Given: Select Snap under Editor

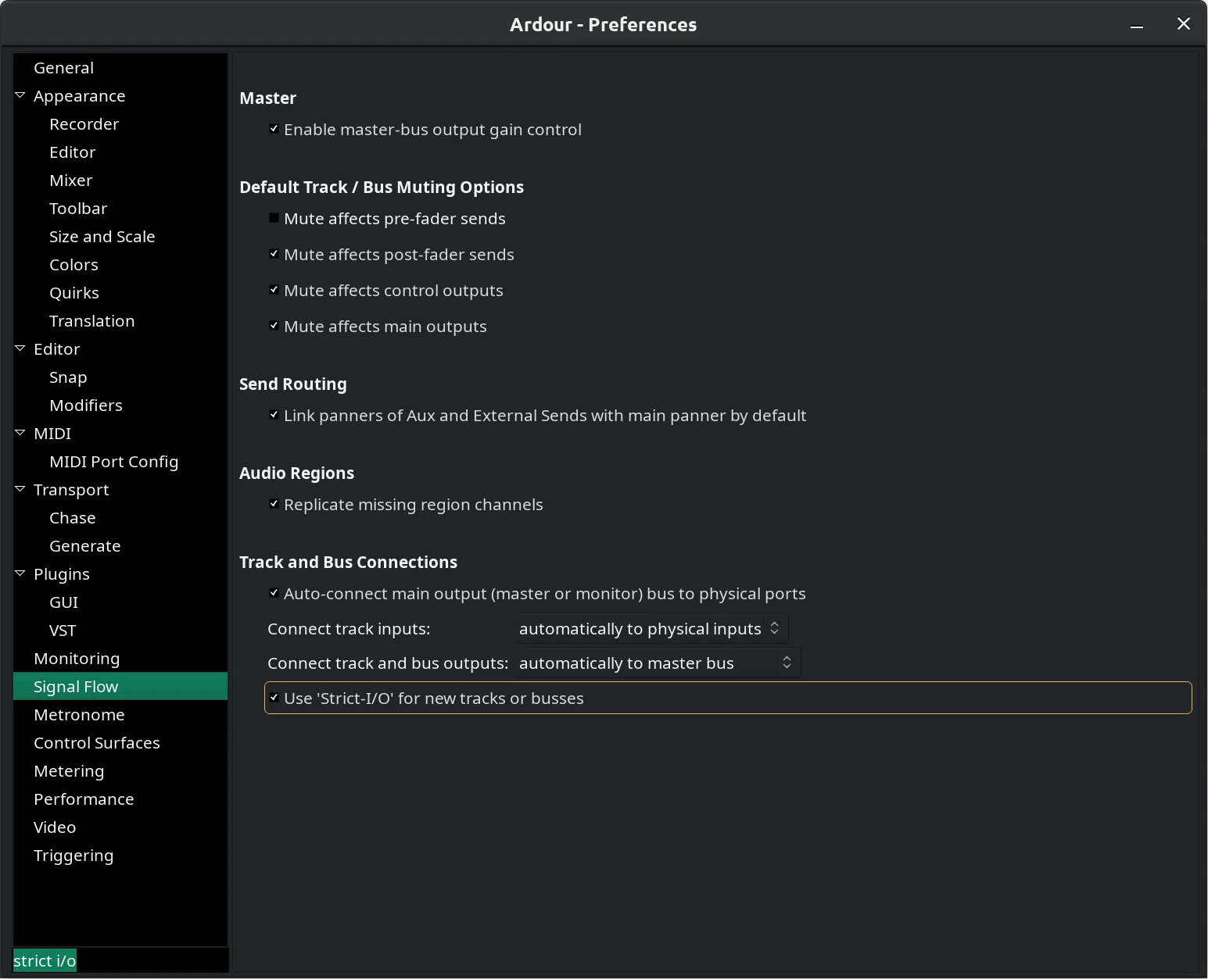Looking at the screenshot, I should (x=68, y=377).
